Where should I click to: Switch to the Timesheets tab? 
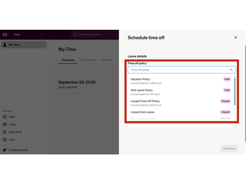click(88, 60)
